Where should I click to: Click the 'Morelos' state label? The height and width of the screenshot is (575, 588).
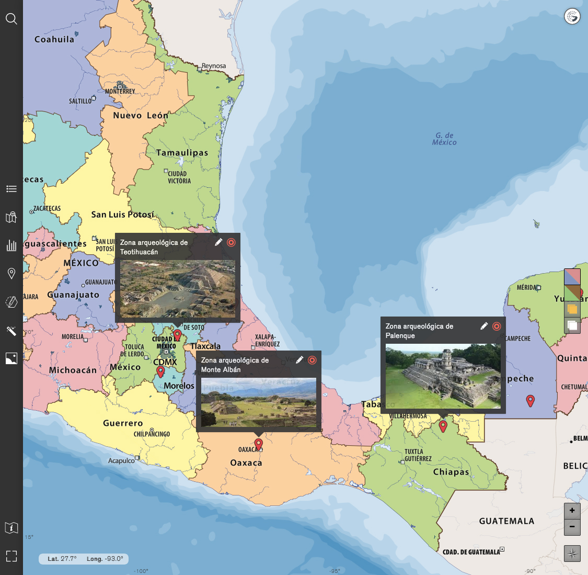[x=179, y=386]
